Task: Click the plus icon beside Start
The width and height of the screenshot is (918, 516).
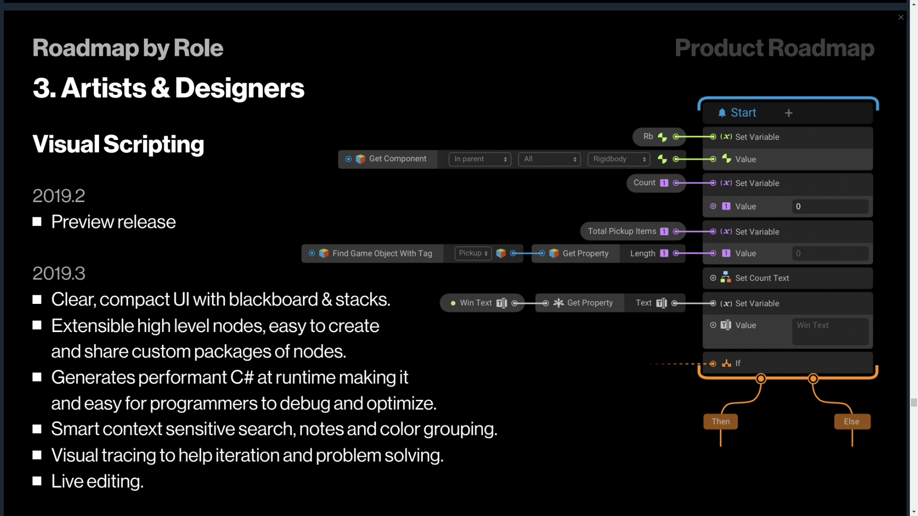Action: point(788,113)
